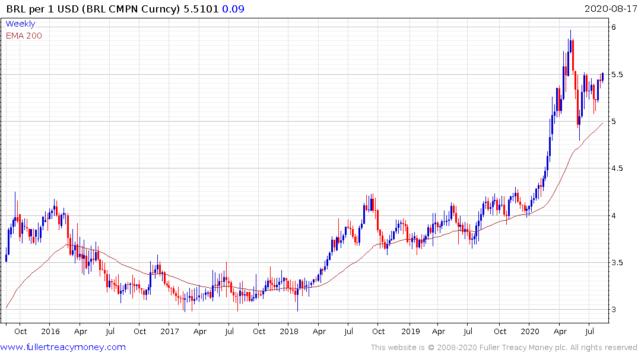
Task: Click the copyright notice text
Action: point(504,348)
